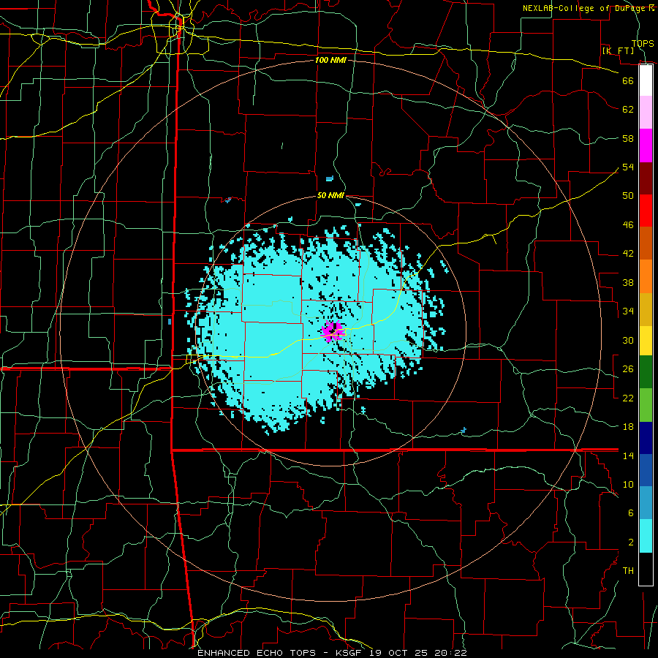Screen dimensions: 658x658
Task: Click the 19 OCT 25 date in caption
Action: tap(398, 653)
